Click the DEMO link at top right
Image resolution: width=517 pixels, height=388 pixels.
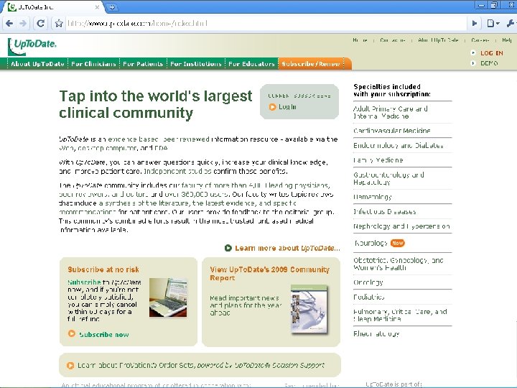pos(489,63)
